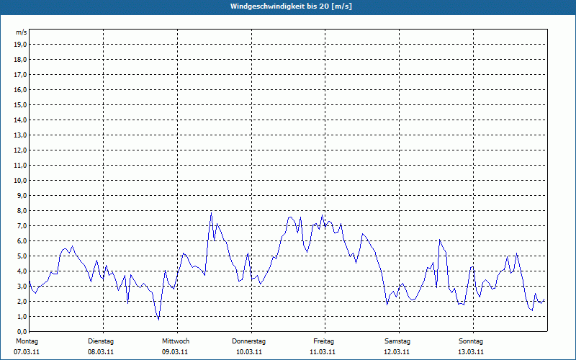The image size is (576, 360).
Task: Select the 16,0 y-axis value
Action: coord(21,89)
